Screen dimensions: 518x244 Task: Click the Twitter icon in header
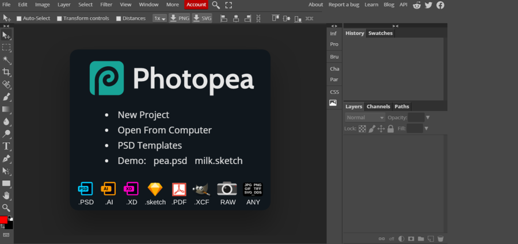(x=428, y=5)
